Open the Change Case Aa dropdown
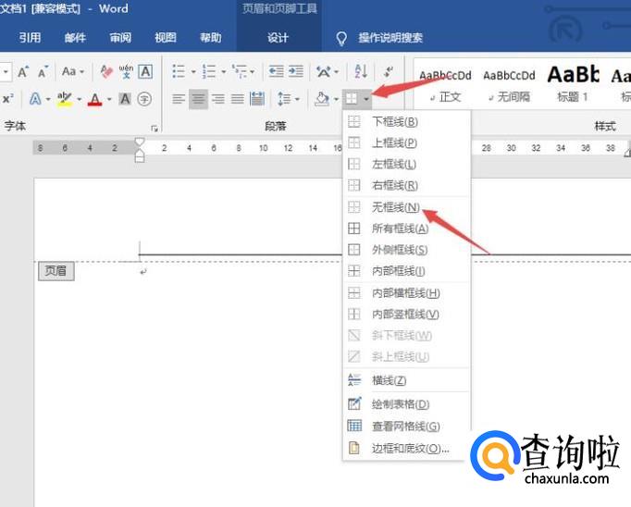Image resolution: width=631 pixels, height=507 pixels. pyautogui.click(x=73, y=72)
